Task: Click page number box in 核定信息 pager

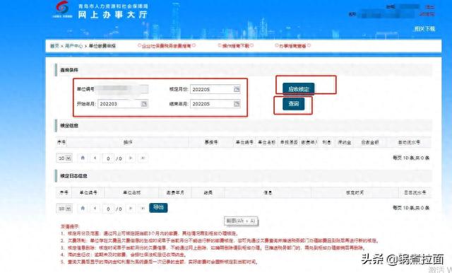Action: pos(108,158)
